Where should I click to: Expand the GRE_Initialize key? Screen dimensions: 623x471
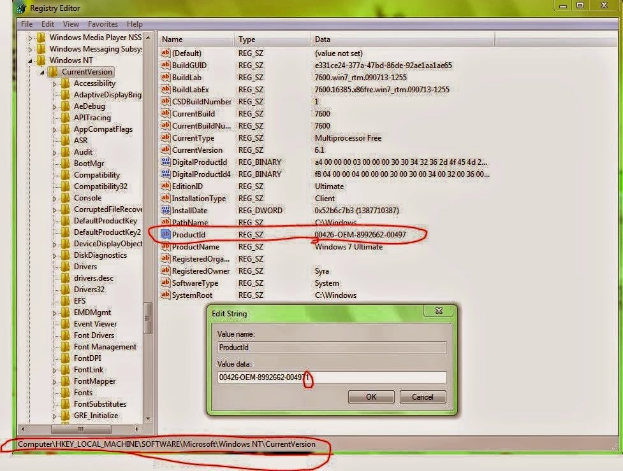pos(55,416)
